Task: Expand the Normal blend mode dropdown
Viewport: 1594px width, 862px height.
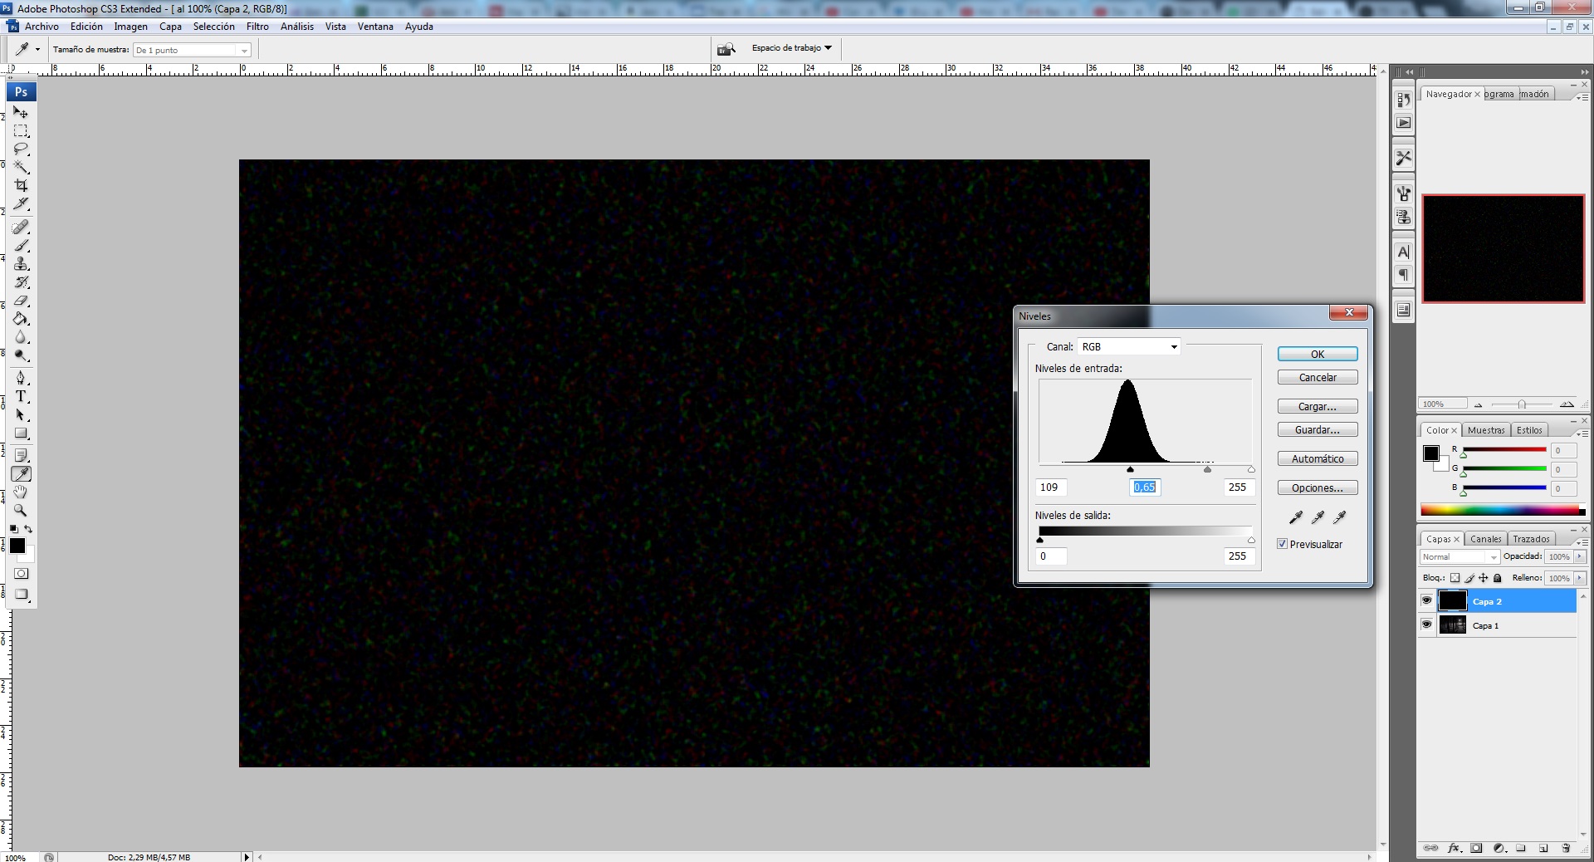Action: click(1460, 556)
